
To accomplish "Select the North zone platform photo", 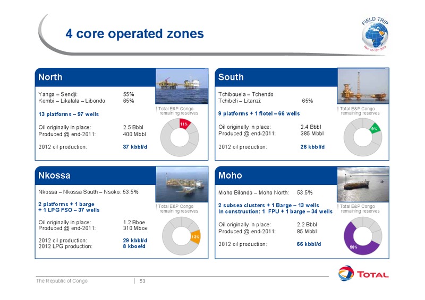I will (182, 86).
